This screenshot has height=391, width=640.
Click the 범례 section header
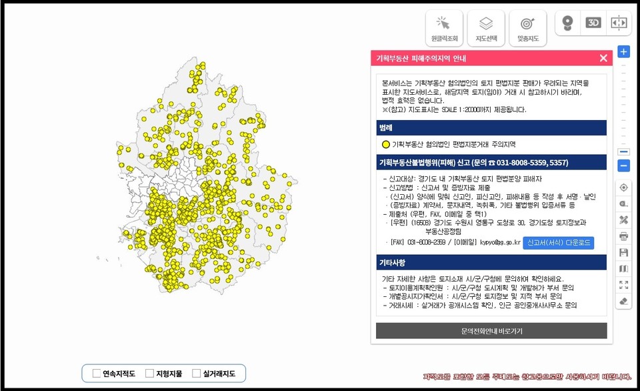coord(491,128)
